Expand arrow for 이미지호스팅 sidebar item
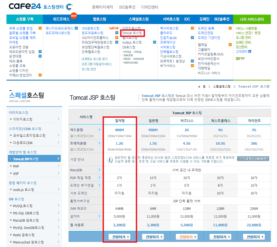Image resolution: width=277 pixels, height=247 pixels. pyautogui.click(x=59, y=119)
